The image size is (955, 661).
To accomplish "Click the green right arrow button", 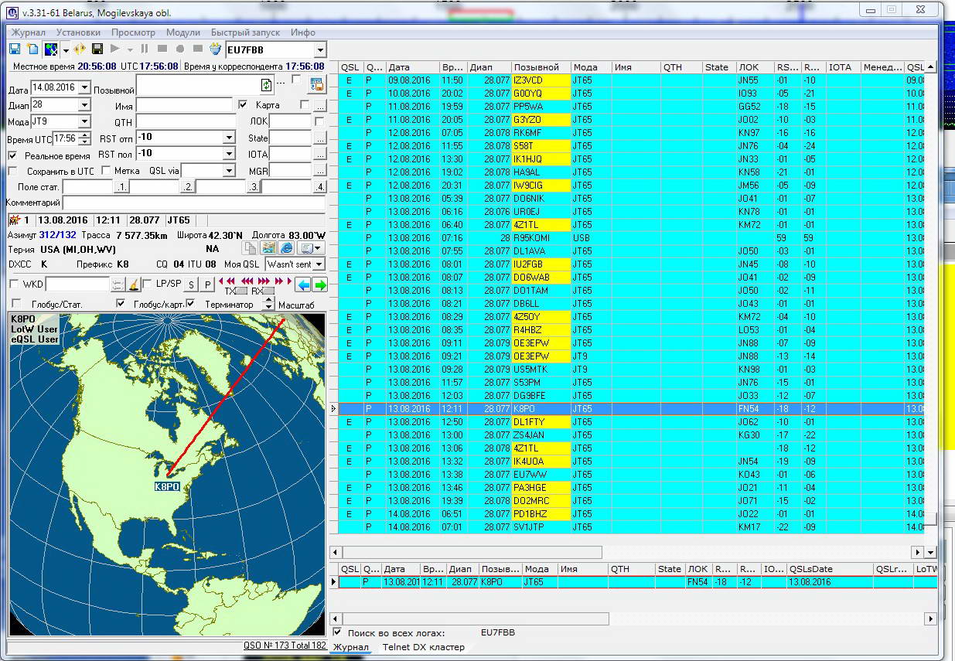I will [319, 285].
